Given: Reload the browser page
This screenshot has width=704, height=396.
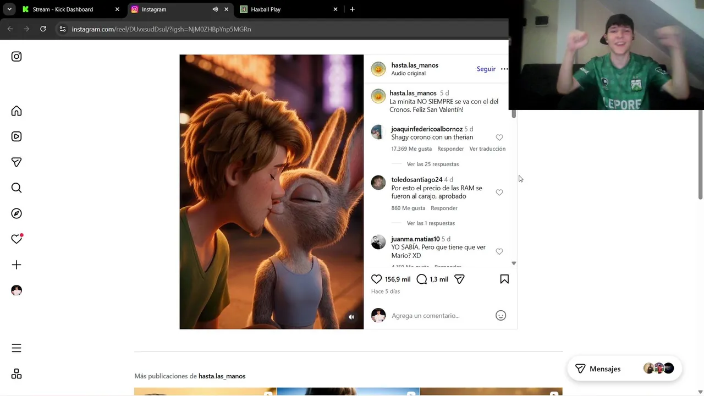Looking at the screenshot, I should pos(43,29).
